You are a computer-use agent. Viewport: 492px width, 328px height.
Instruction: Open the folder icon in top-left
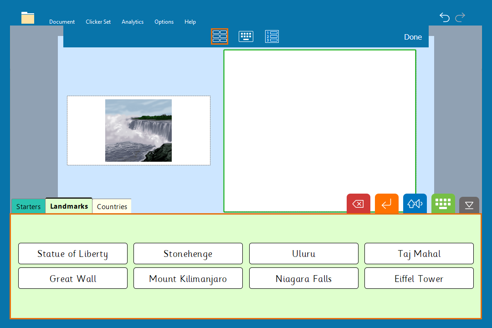28,18
